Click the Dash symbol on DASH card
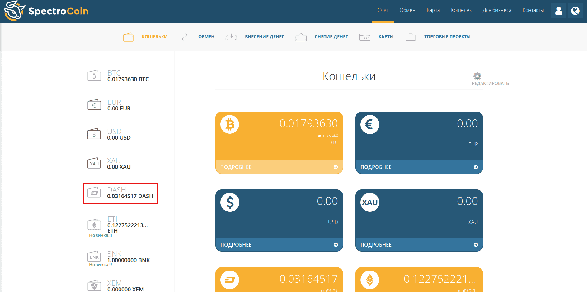This screenshot has height=292, width=587. (x=230, y=280)
